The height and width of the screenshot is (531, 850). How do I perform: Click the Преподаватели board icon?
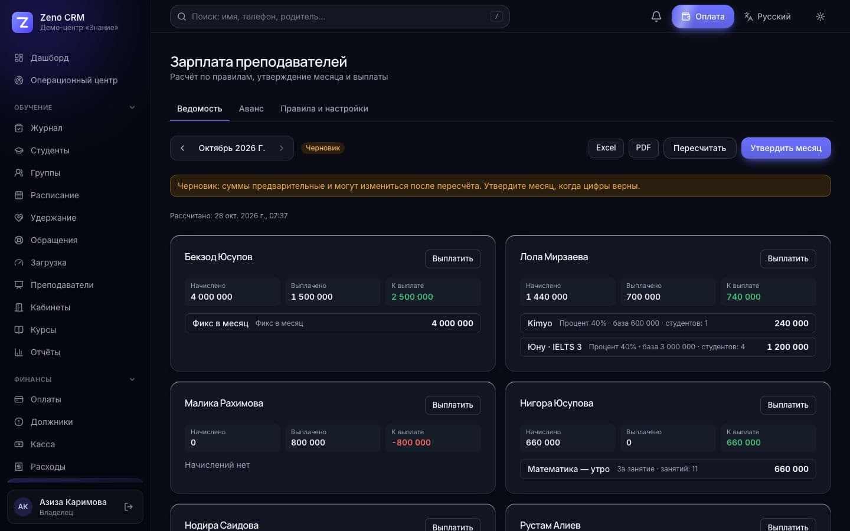[x=19, y=285]
